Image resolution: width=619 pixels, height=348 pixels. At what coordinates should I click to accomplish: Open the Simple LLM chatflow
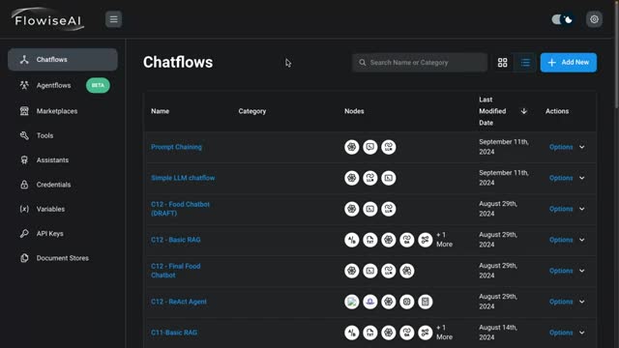click(x=183, y=178)
